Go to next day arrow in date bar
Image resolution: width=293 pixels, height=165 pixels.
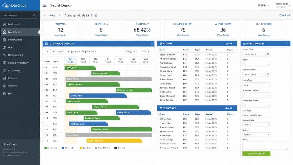click(60, 15)
